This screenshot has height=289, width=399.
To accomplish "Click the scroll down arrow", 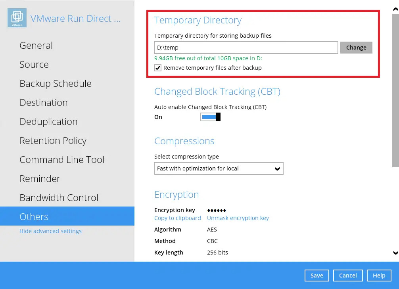I will [x=395, y=253].
